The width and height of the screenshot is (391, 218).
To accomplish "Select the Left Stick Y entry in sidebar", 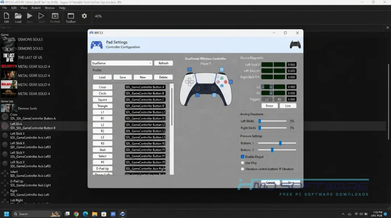I will [30, 154].
